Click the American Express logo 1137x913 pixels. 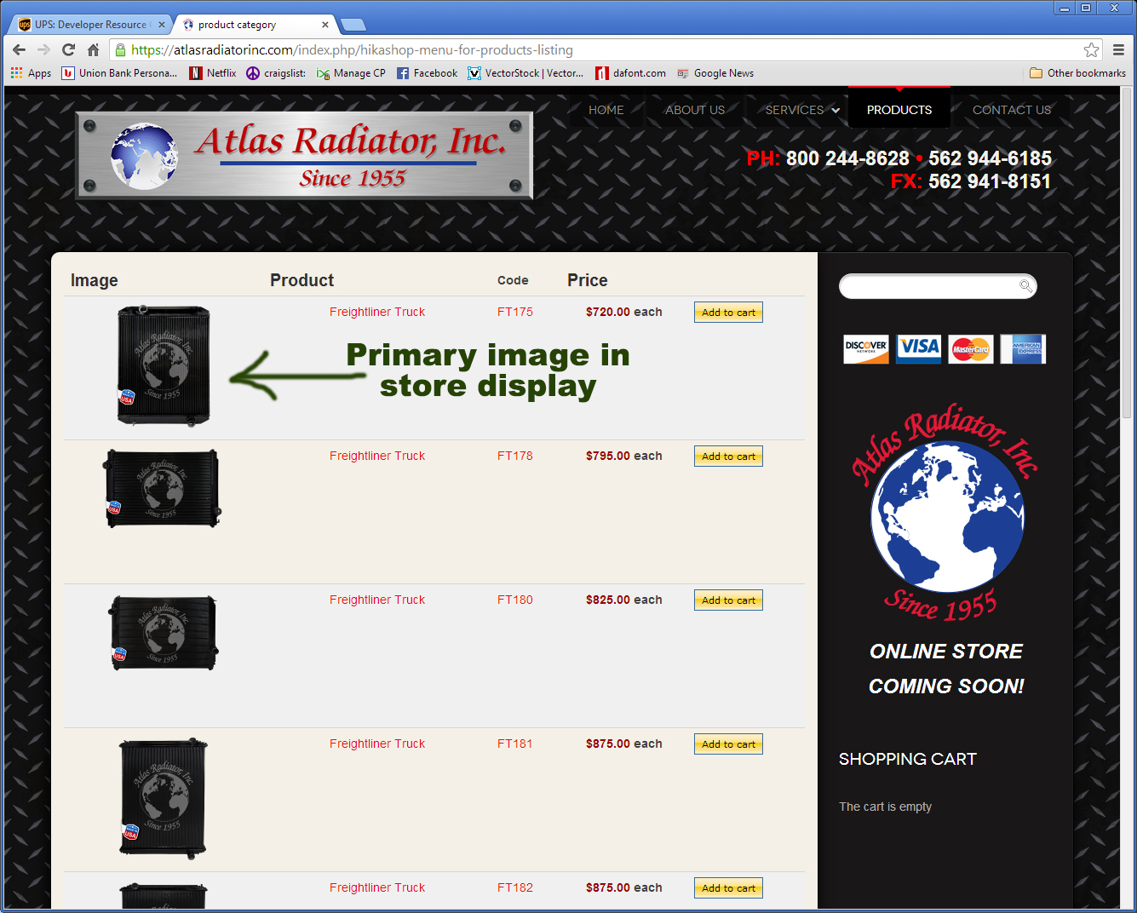tap(1023, 349)
